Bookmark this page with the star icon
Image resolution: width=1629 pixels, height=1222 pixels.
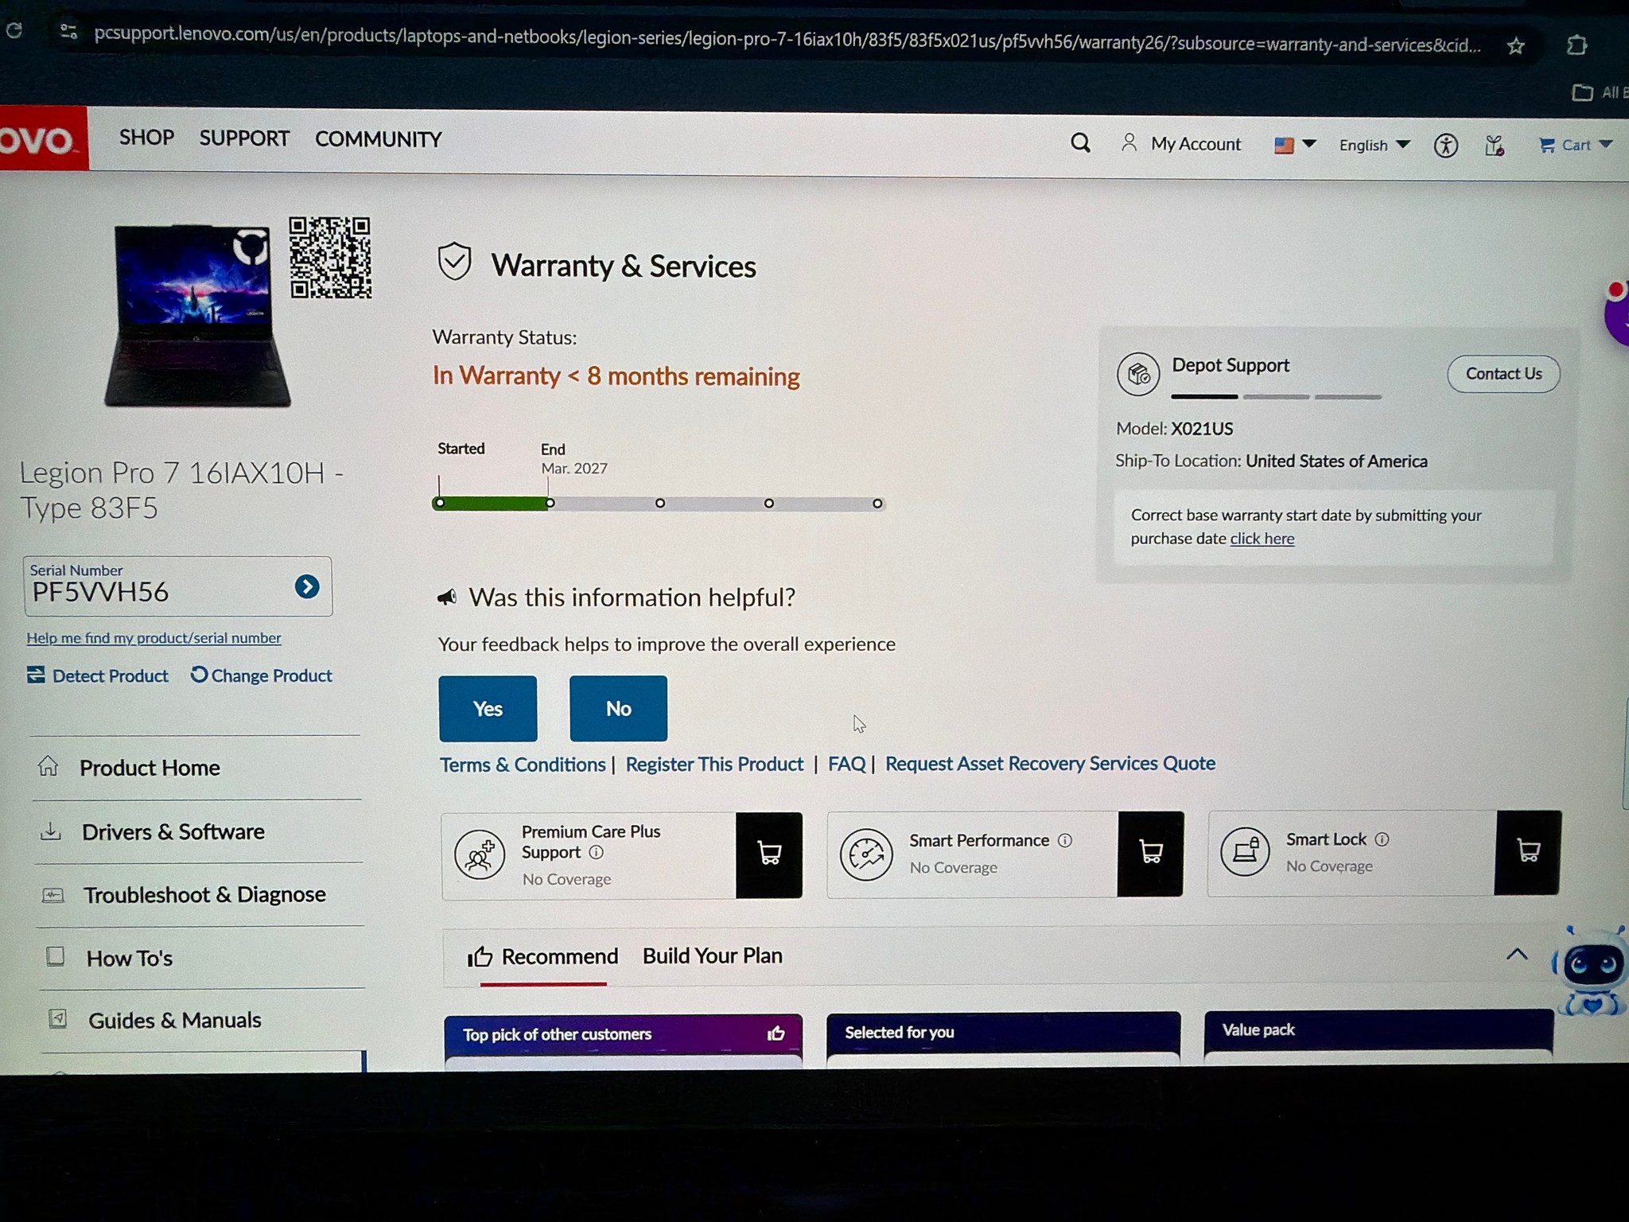[x=1515, y=46]
